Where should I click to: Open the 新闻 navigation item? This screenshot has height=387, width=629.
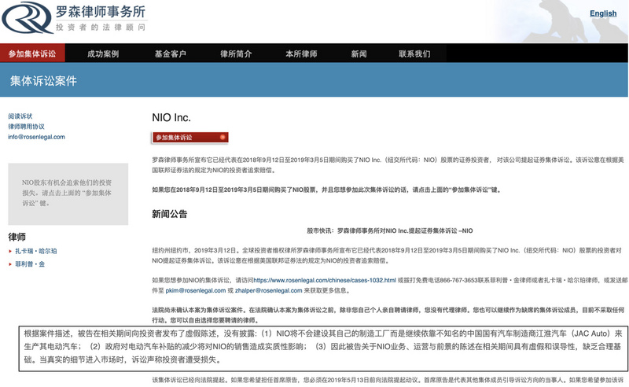[359, 53]
